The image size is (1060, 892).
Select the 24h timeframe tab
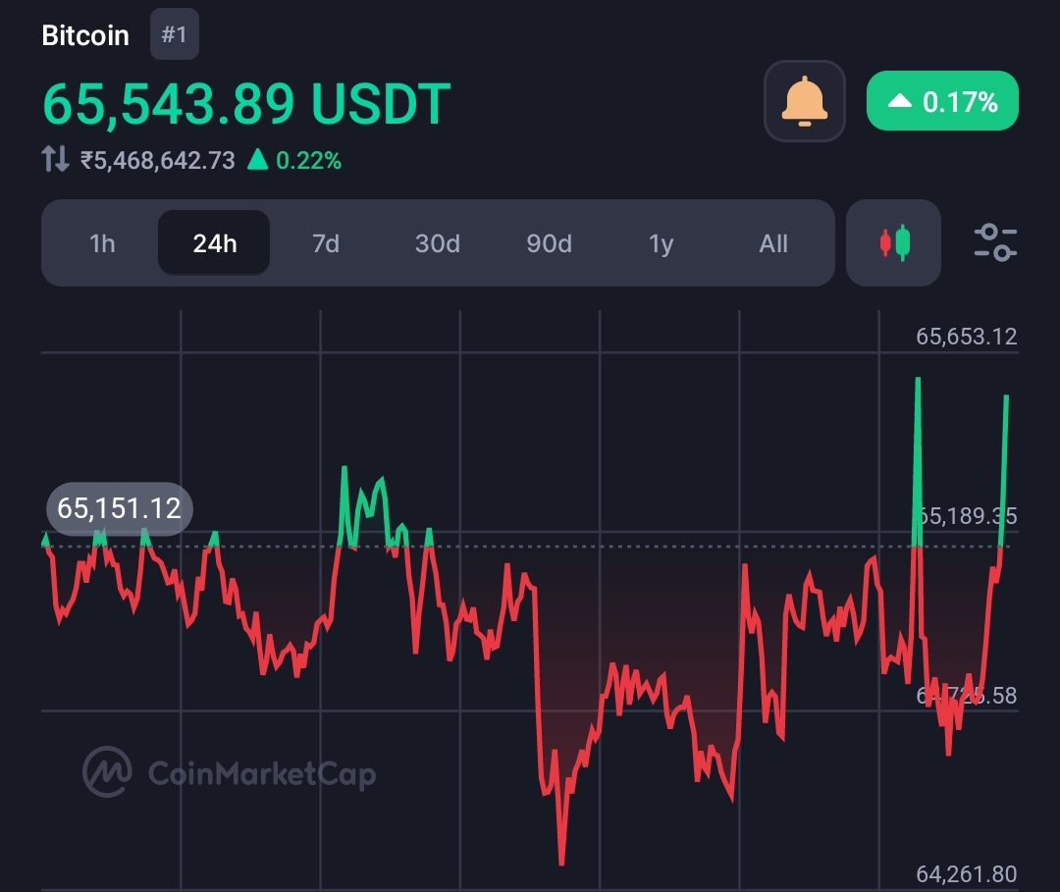(x=214, y=243)
